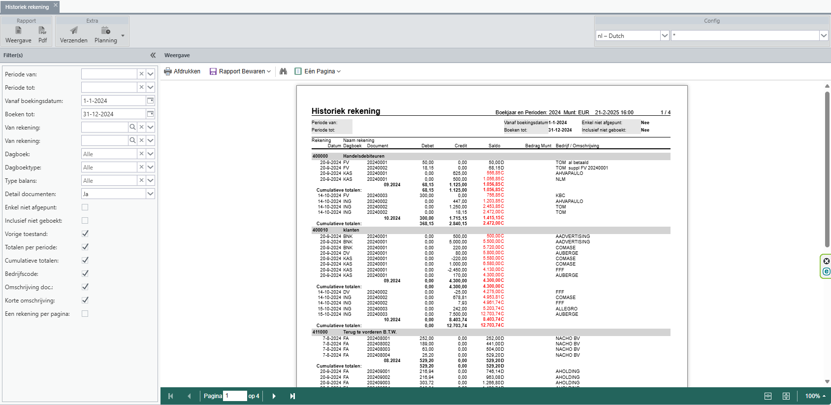This screenshot has width=831, height=405.
Task: Open calendar for Boeken tot
Action: [151, 114]
